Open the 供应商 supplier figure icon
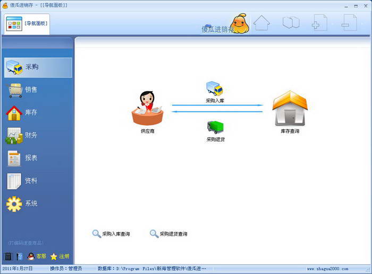The width and height of the screenshot is (372, 274). pos(147,108)
